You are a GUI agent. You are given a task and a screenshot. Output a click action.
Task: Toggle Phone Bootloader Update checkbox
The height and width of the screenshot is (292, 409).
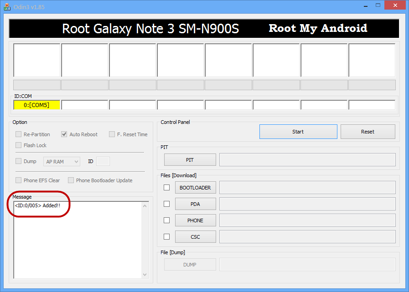coord(71,180)
